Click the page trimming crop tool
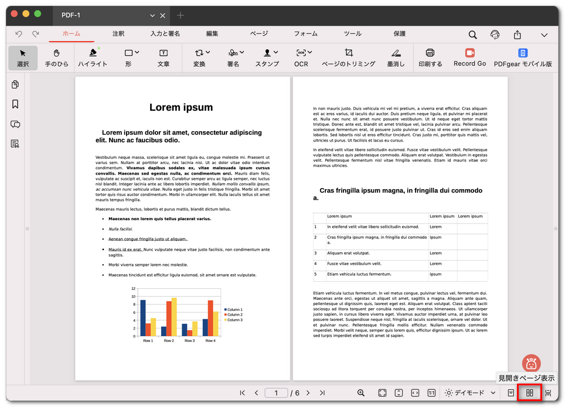Image resolution: width=565 pixels, height=407 pixels. point(349,57)
